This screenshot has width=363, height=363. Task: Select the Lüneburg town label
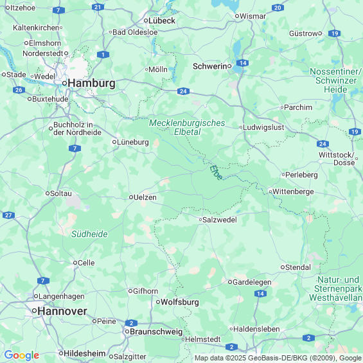click(x=132, y=142)
